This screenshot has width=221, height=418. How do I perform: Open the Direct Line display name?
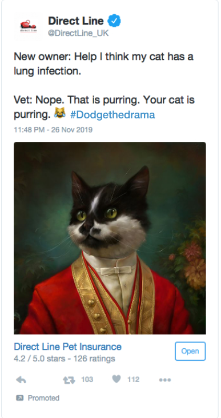pyautogui.click(x=75, y=21)
